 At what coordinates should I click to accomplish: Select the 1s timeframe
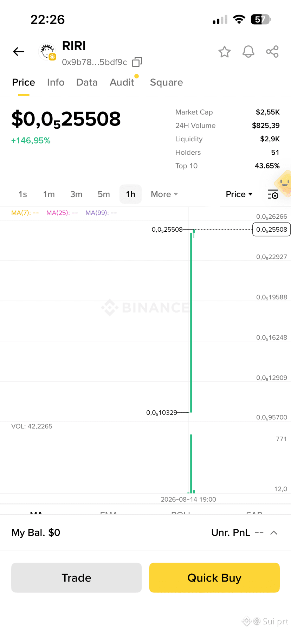22,194
